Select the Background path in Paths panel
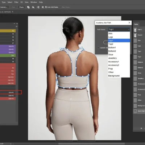This screenshot has height=145, width=145. tap(139, 105)
